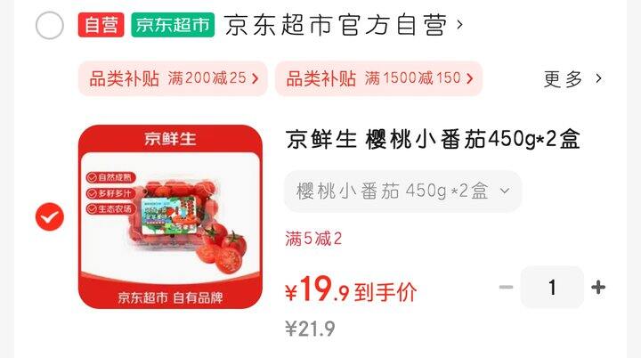Open the 樱桃小番茄 450g*2盒 spec selector
Image resolution: width=641 pixels, height=358 pixels.
pos(403,191)
